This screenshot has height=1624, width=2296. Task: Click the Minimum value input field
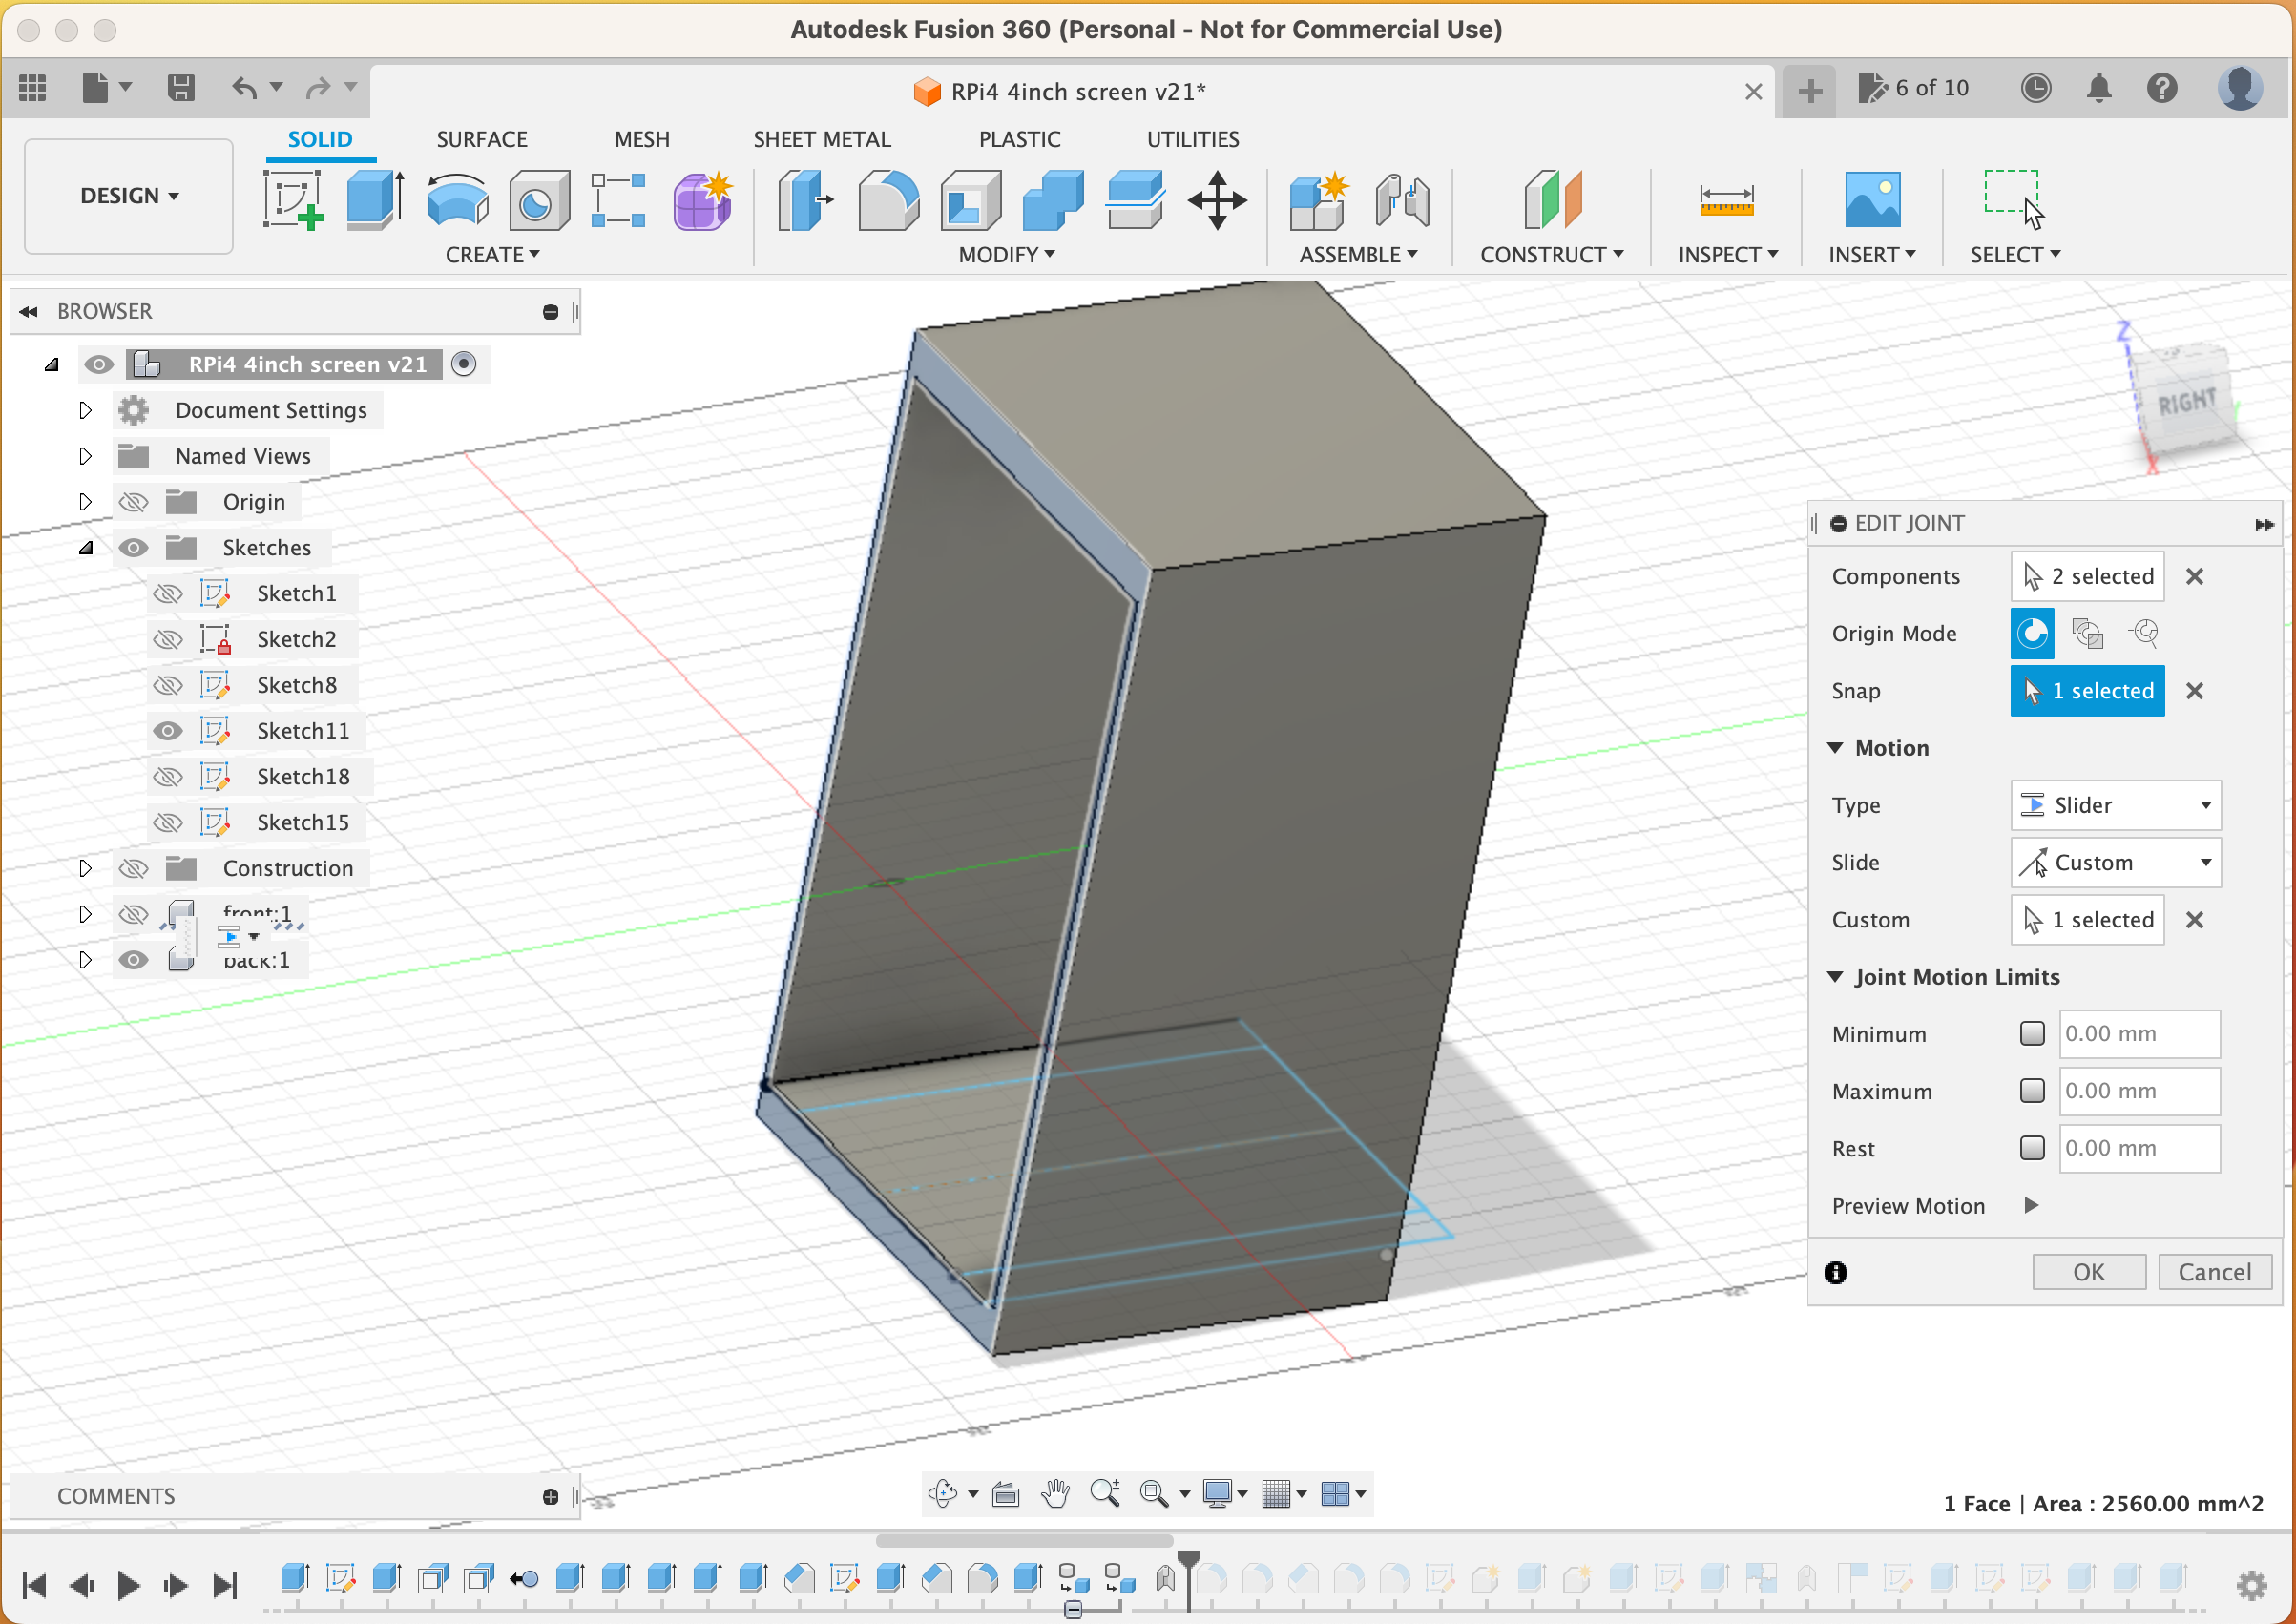(x=2139, y=1033)
